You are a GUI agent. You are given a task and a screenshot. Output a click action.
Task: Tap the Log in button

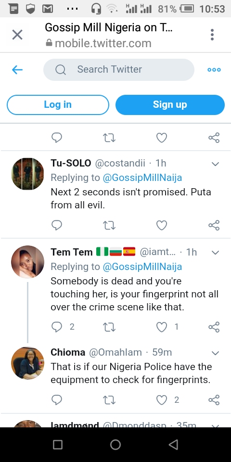point(58,104)
